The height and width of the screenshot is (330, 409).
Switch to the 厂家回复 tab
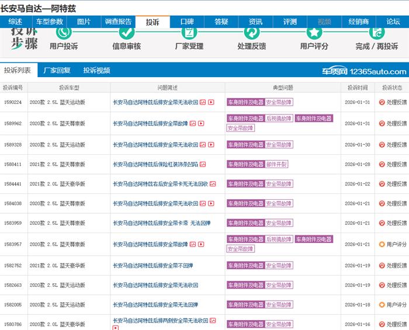(x=57, y=71)
